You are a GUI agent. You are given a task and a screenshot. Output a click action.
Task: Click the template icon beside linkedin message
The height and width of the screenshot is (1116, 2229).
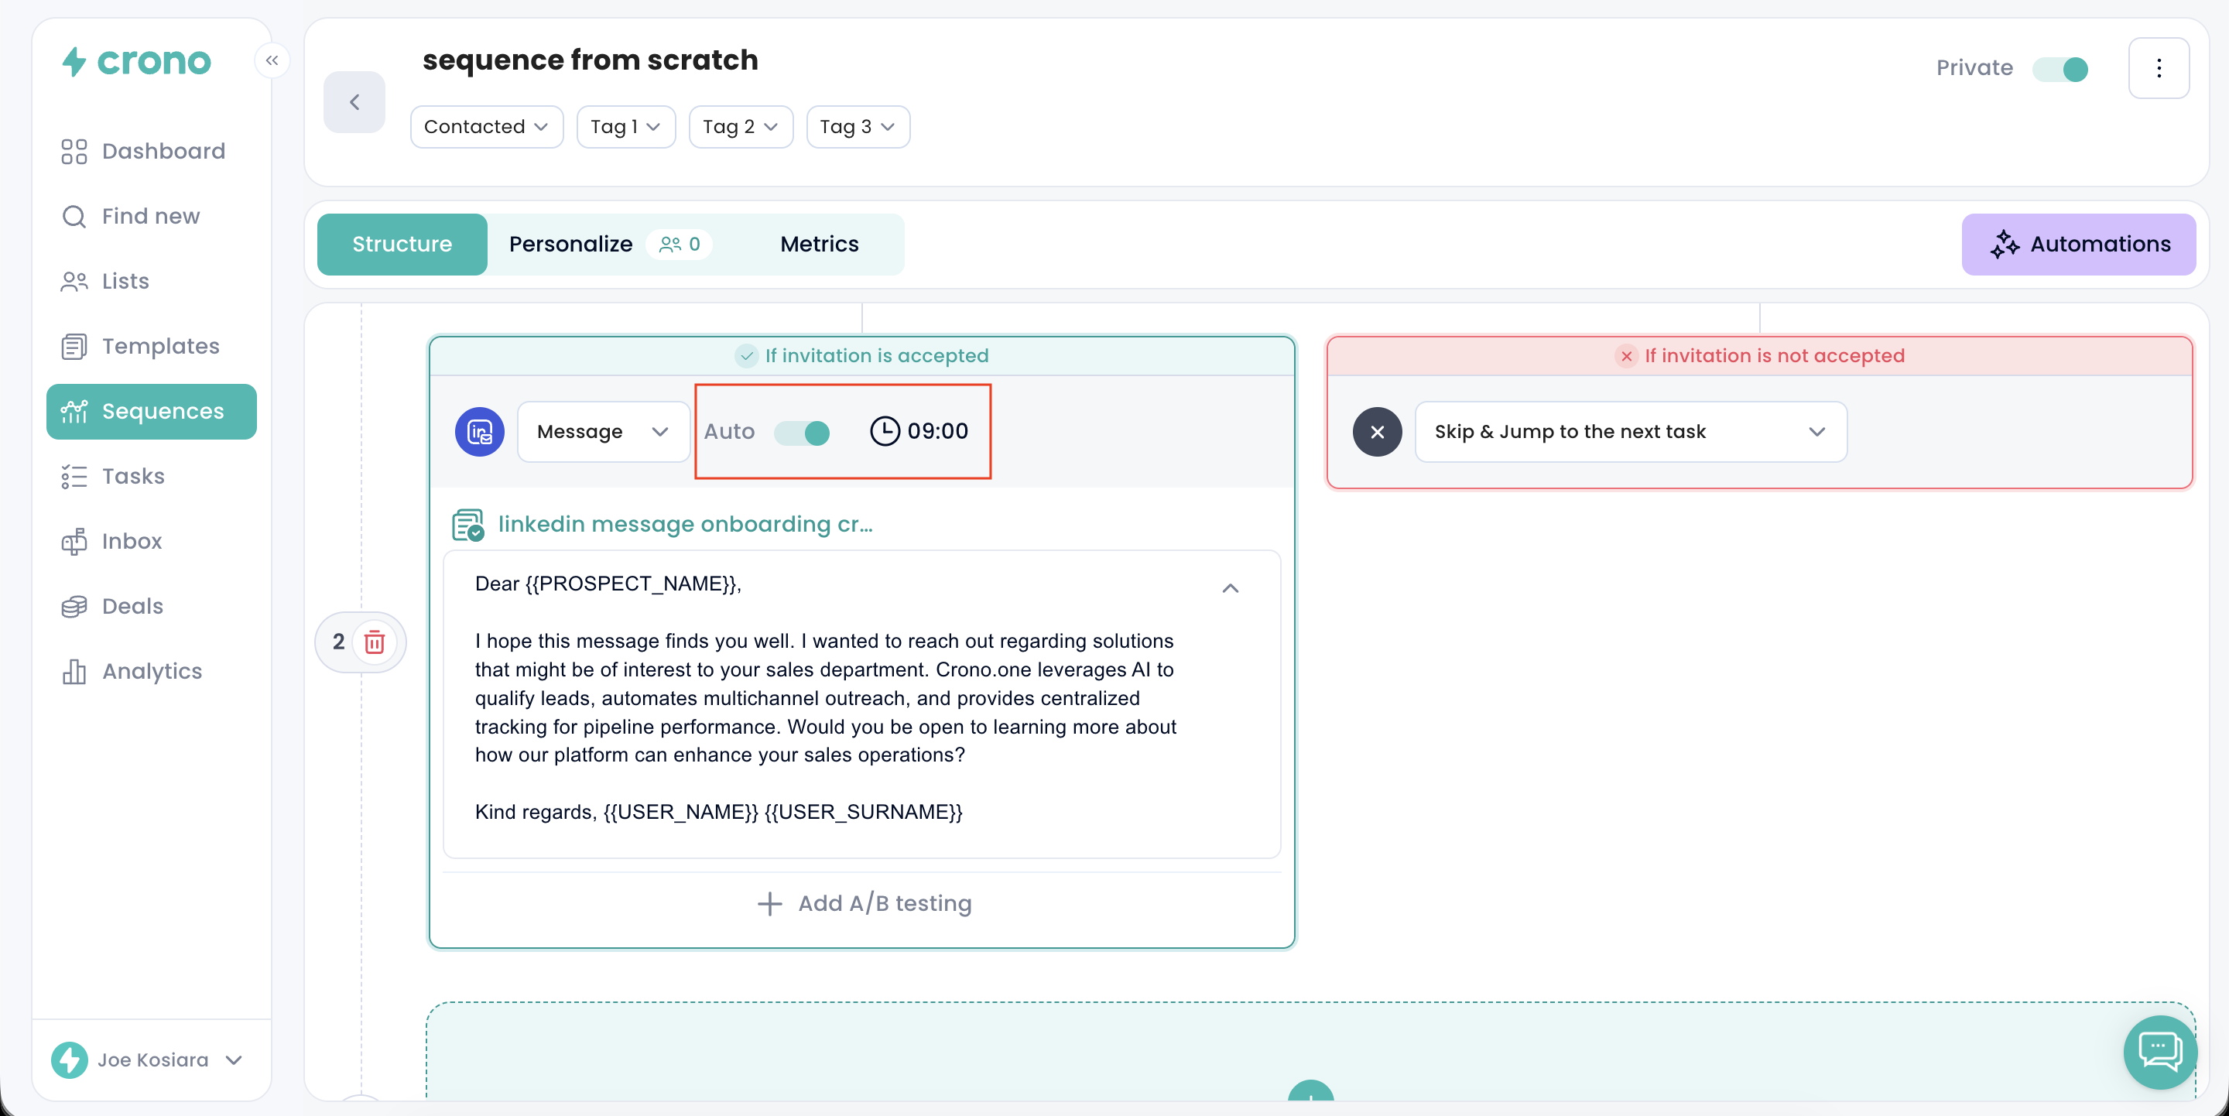pos(468,524)
